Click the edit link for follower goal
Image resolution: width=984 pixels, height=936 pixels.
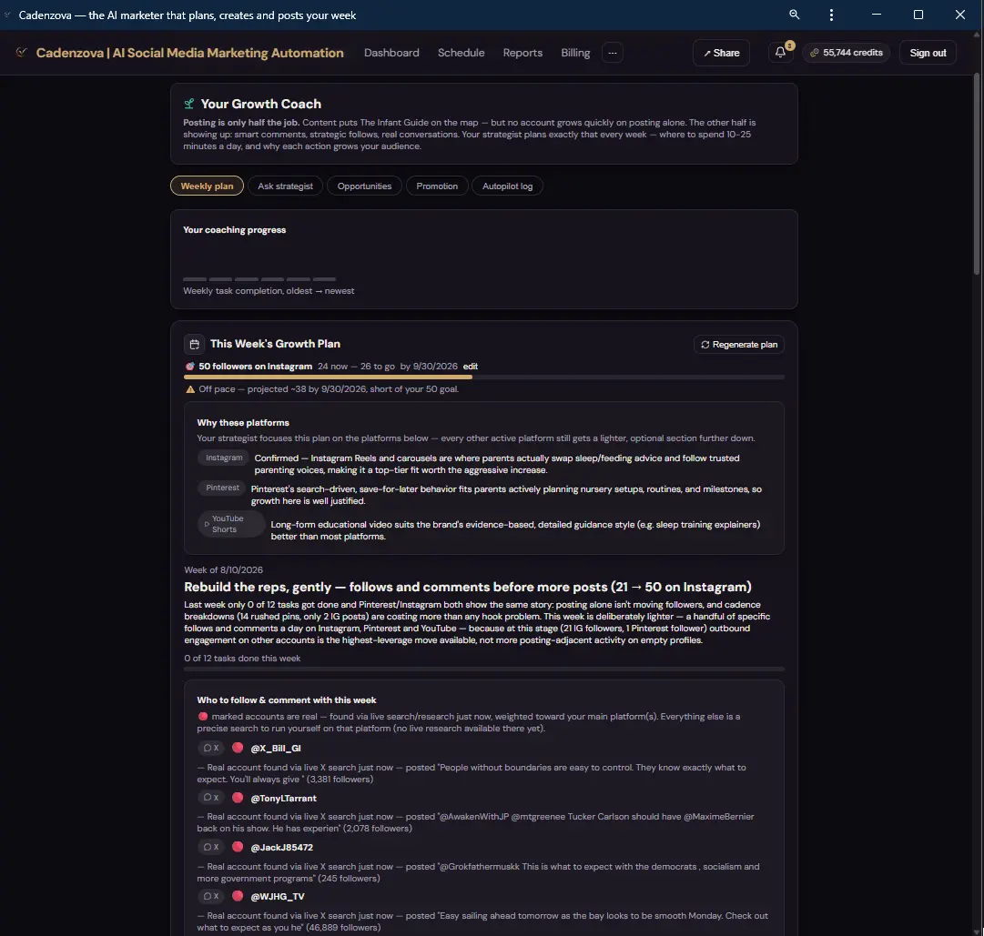[471, 367]
